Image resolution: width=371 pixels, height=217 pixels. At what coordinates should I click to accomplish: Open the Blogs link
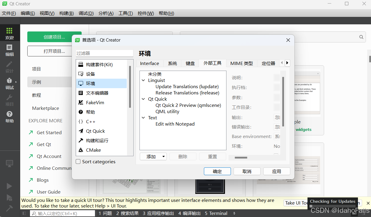43,180
